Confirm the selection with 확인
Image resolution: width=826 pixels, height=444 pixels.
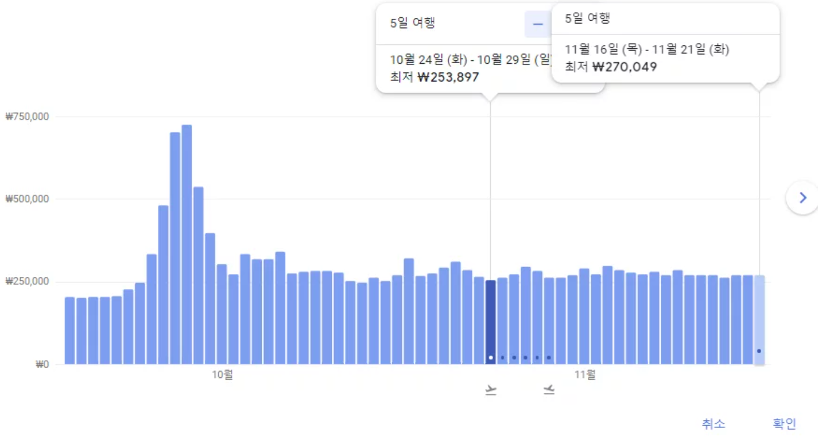[x=785, y=424]
